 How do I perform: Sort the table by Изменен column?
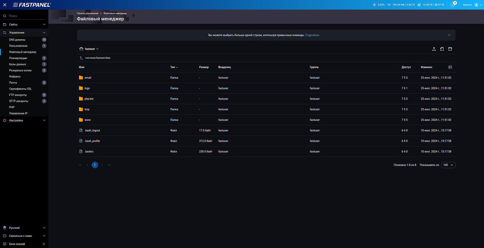(427, 67)
